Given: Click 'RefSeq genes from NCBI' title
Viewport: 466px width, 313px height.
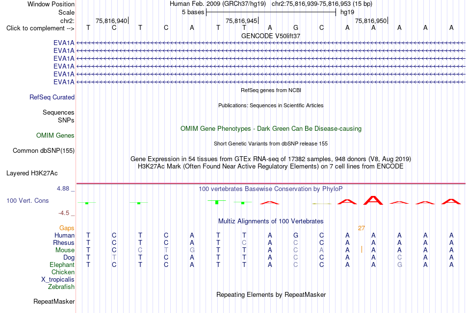Looking at the screenshot, I should (x=271, y=90).
